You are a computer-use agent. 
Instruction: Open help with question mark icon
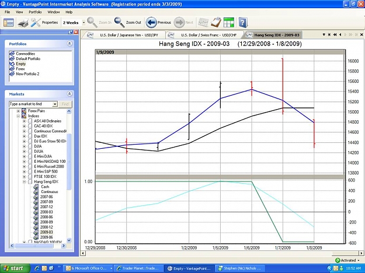(x=242, y=23)
